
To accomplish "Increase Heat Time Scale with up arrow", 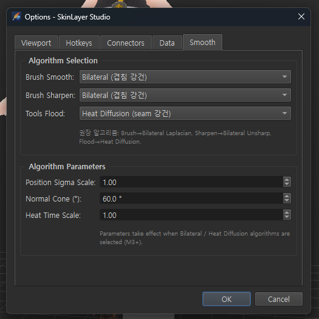I will click(287, 212).
